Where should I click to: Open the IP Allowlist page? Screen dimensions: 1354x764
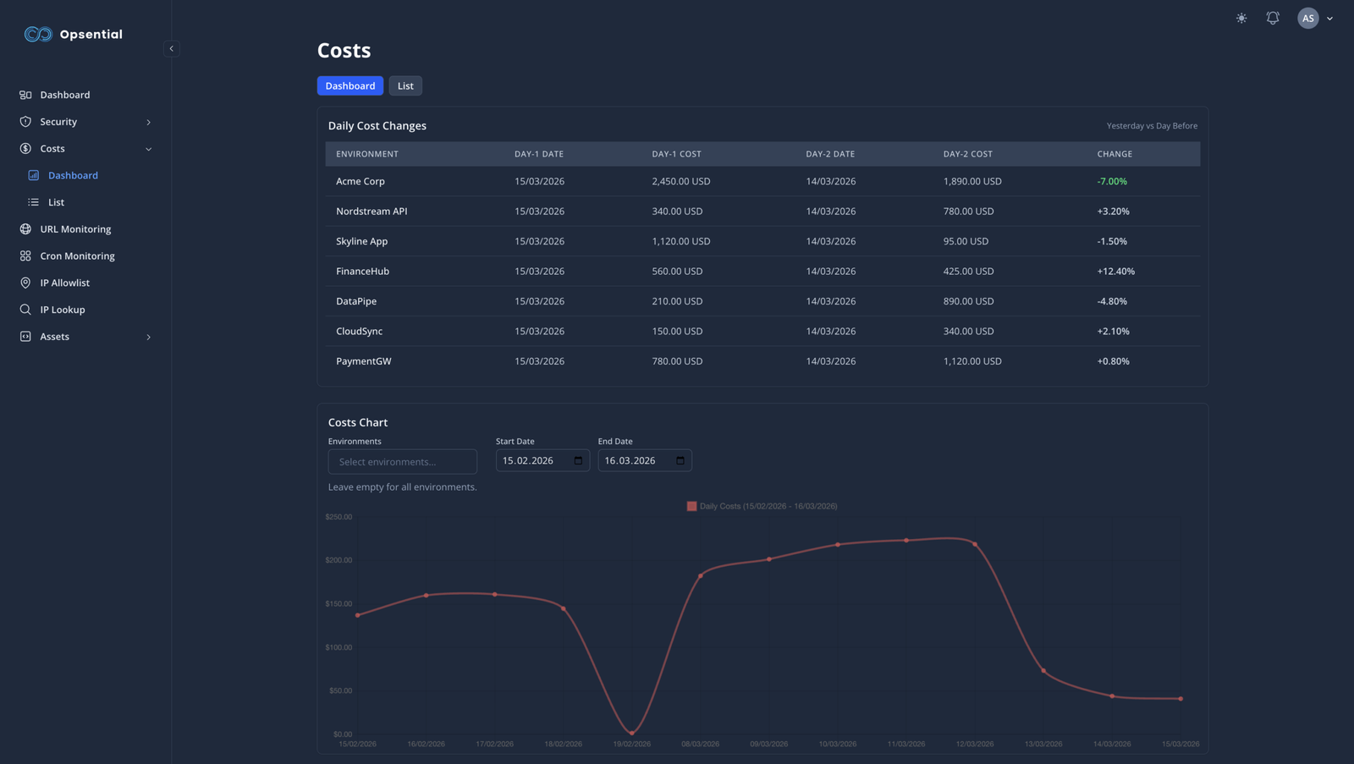[64, 283]
